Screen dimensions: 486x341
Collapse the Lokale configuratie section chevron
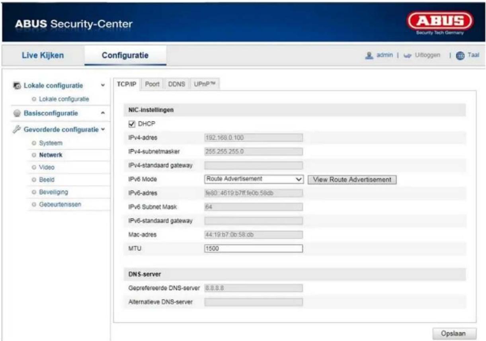click(x=103, y=86)
